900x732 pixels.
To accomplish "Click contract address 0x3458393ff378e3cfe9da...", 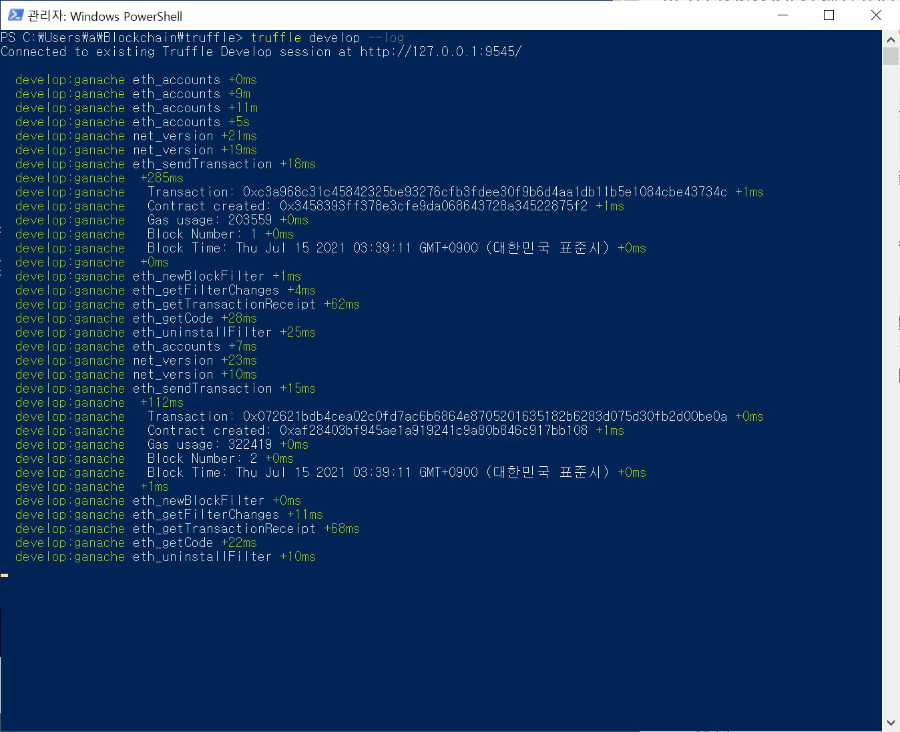I will pos(433,206).
